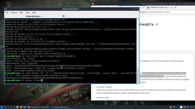This screenshot has height=109, width=195.
Task: Open the computer desktop icon
Action: (x=9, y=4)
